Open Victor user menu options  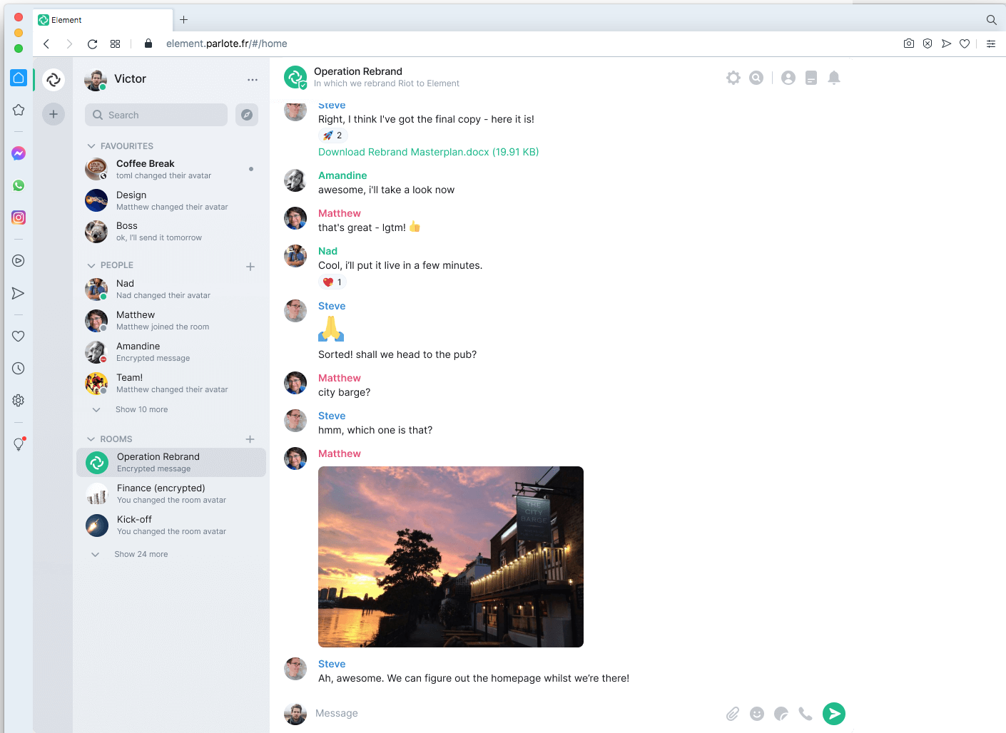pos(253,80)
